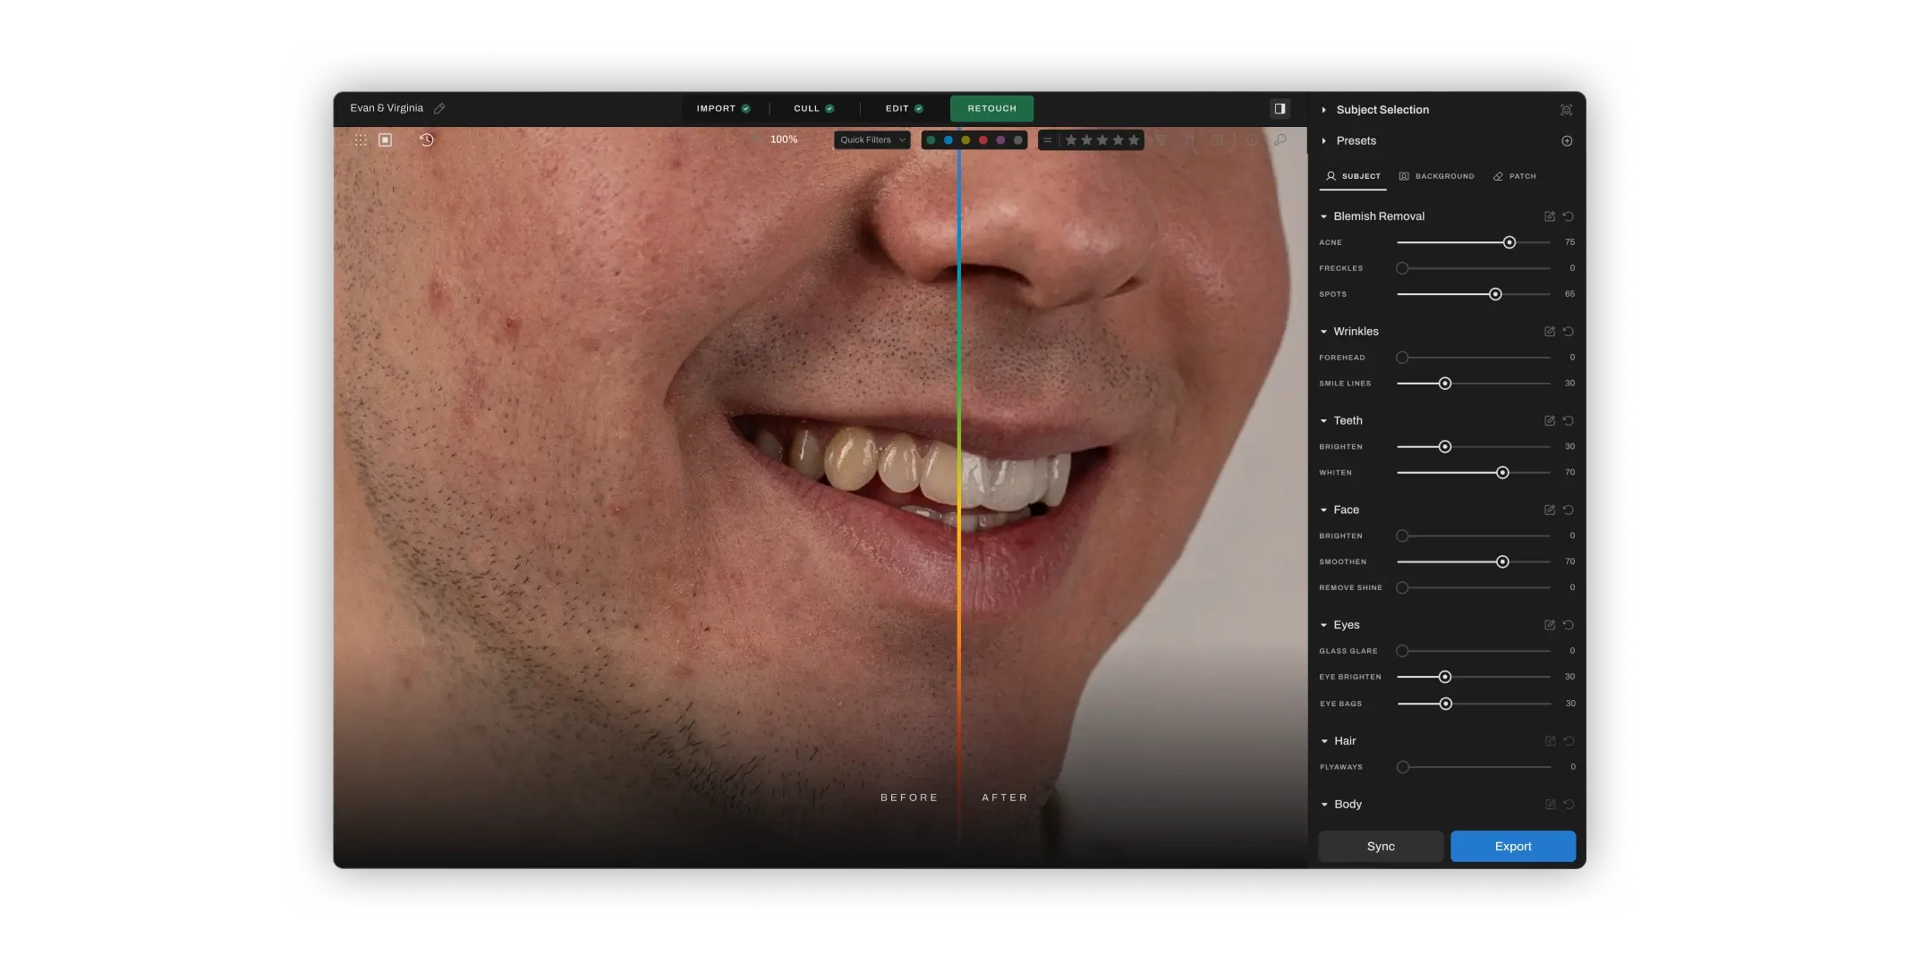1922x962 pixels.
Task: Open the Patch tab
Action: click(x=1514, y=177)
